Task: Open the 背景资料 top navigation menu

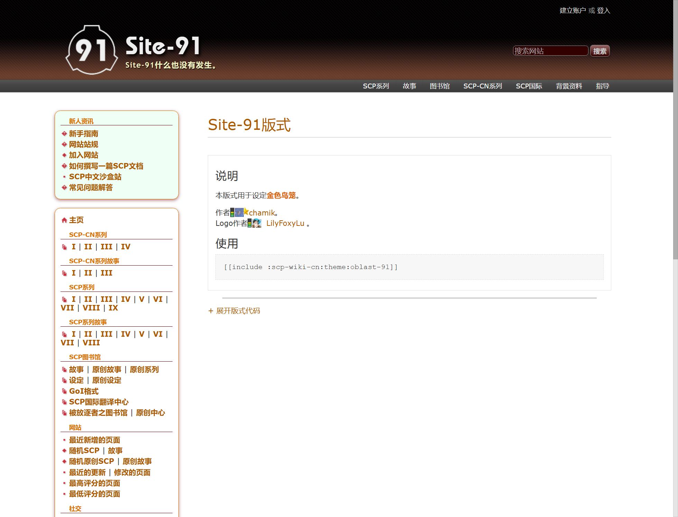Action: (x=569, y=86)
